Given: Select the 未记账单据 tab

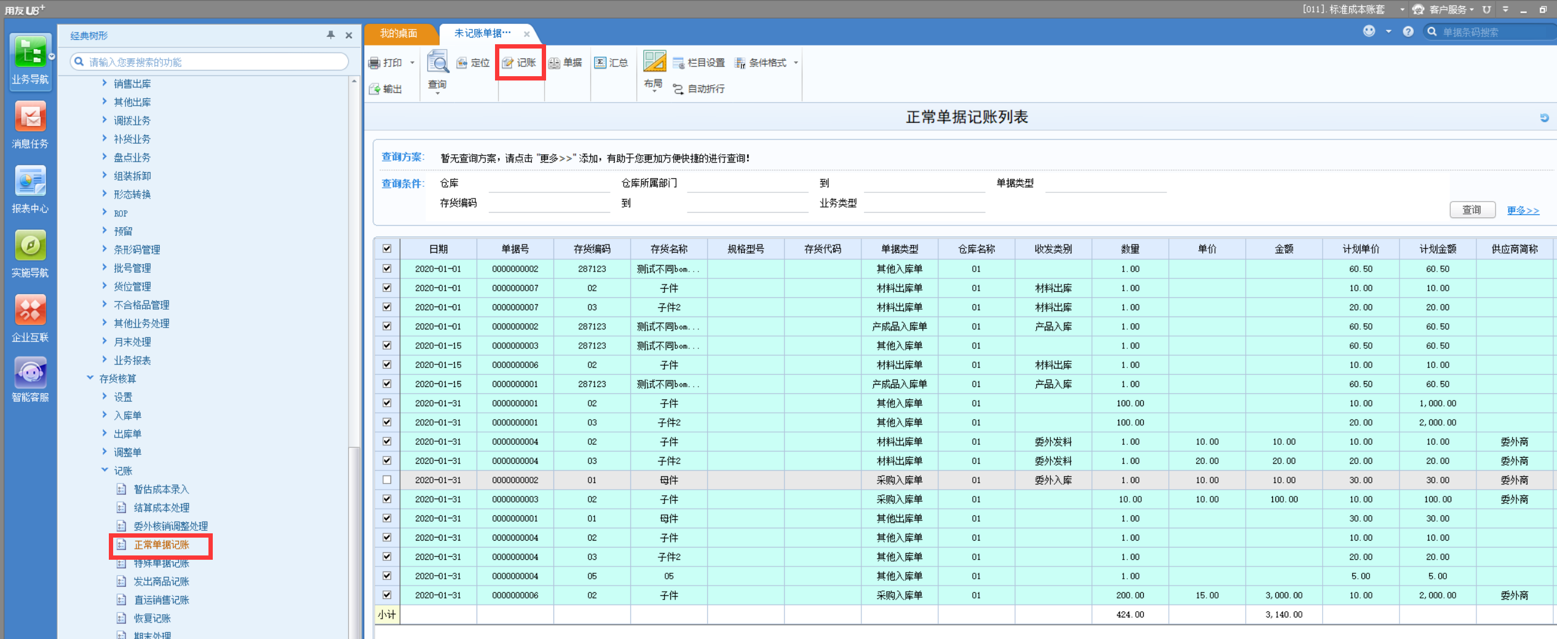Looking at the screenshot, I should click(482, 33).
